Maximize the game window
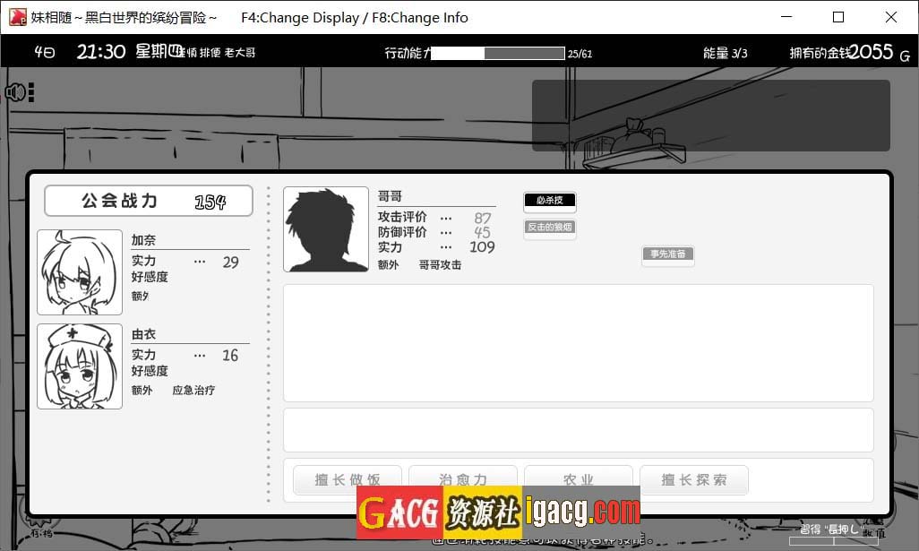This screenshot has height=551, width=919. [x=838, y=18]
